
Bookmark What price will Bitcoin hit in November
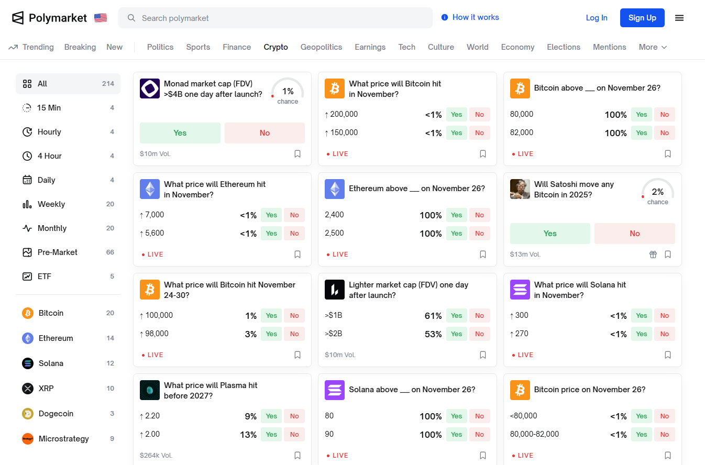[x=483, y=154]
